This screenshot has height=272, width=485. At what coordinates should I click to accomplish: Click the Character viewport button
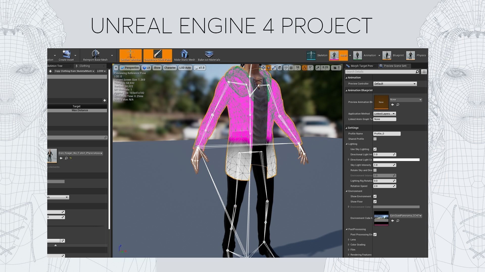click(x=170, y=68)
